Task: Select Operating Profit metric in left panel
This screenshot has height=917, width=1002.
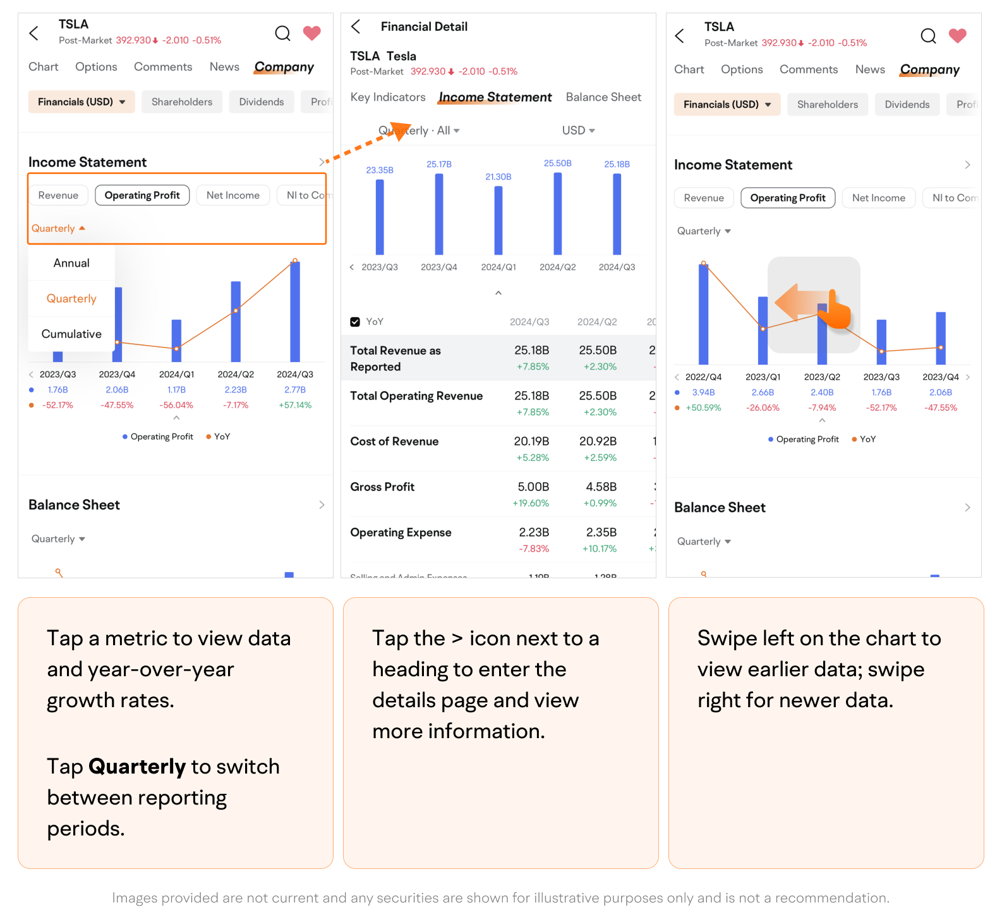Action: pyautogui.click(x=142, y=195)
